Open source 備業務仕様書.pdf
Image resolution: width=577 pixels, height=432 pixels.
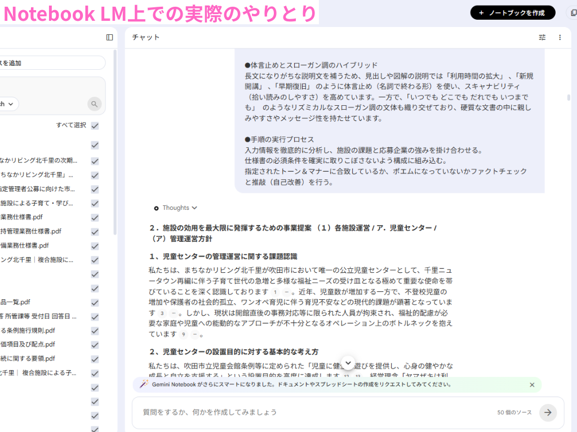tap(24, 245)
